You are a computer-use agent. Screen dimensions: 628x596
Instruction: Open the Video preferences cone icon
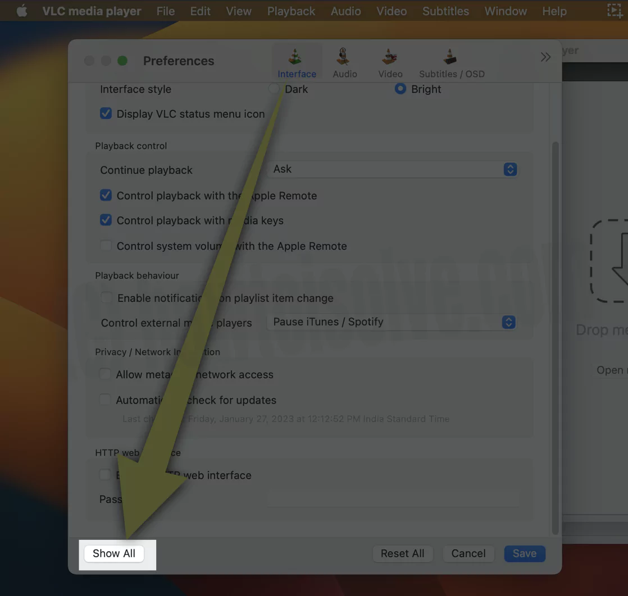pyautogui.click(x=389, y=57)
